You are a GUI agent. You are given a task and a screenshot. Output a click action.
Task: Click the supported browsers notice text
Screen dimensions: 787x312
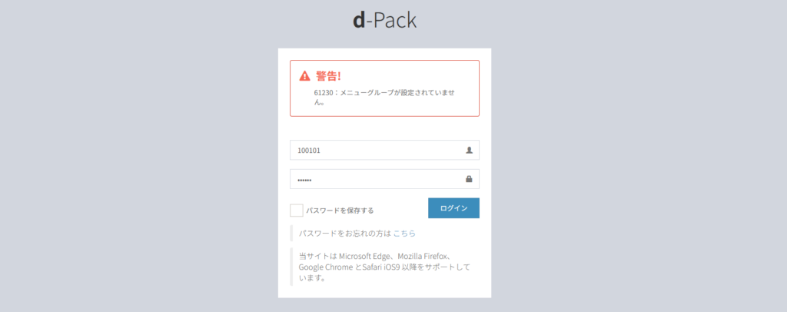pos(384,267)
